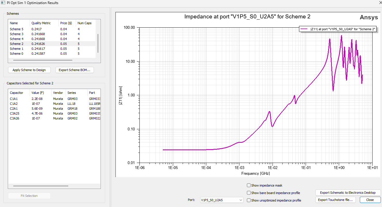Screen dimensions: 382x207
Task: Sort schemes by Price column header
Action: [x=64, y=23]
